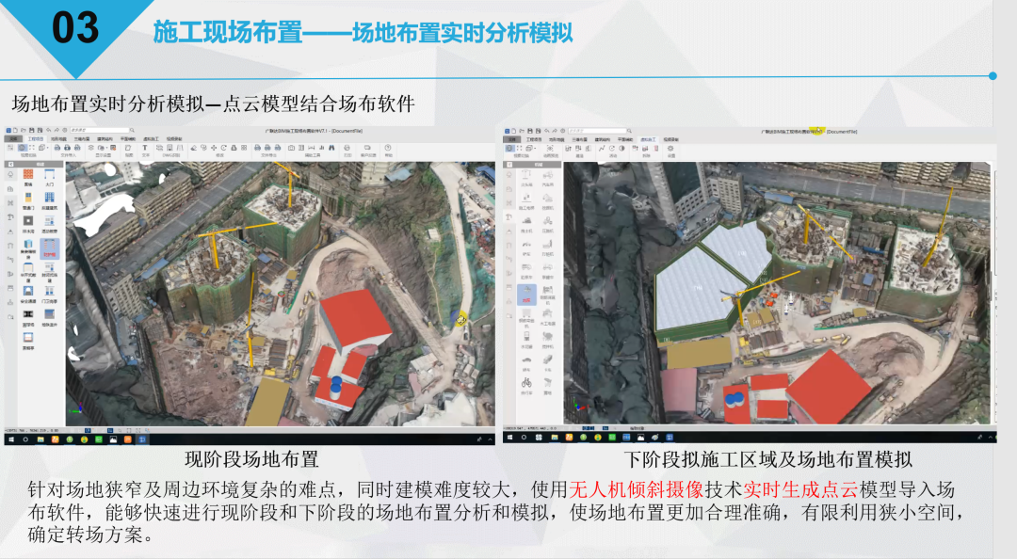Select 施工电梯 hoist in 下阶段 simulation palette
The image size is (1017, 559).
(x=526, y=200)
